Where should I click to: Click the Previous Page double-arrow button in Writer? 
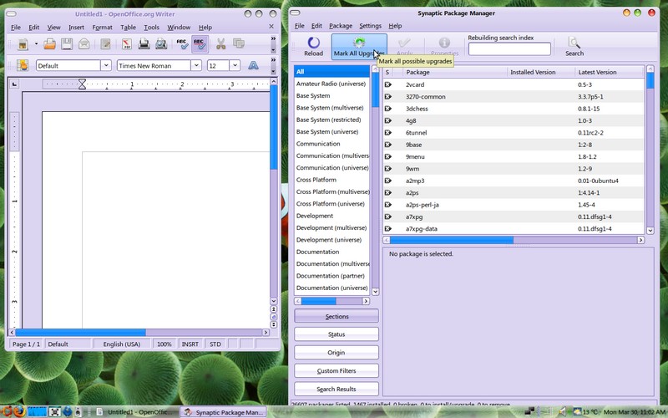(274, 308)
